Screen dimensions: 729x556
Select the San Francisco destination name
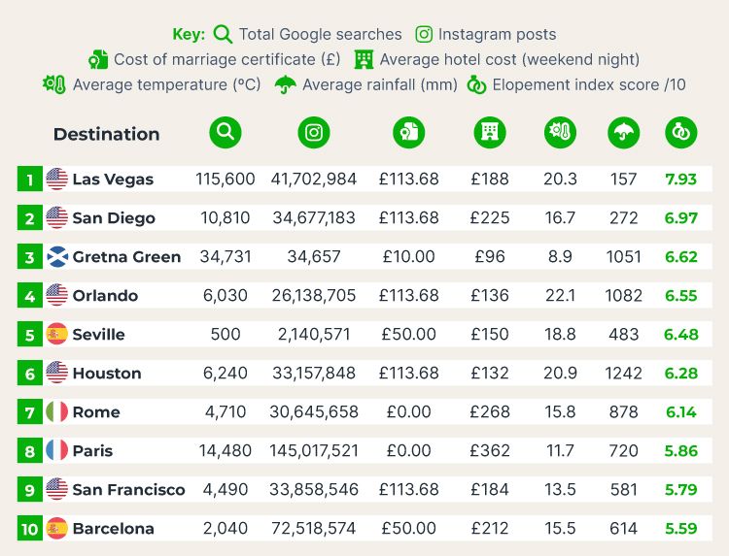[128, 490]
